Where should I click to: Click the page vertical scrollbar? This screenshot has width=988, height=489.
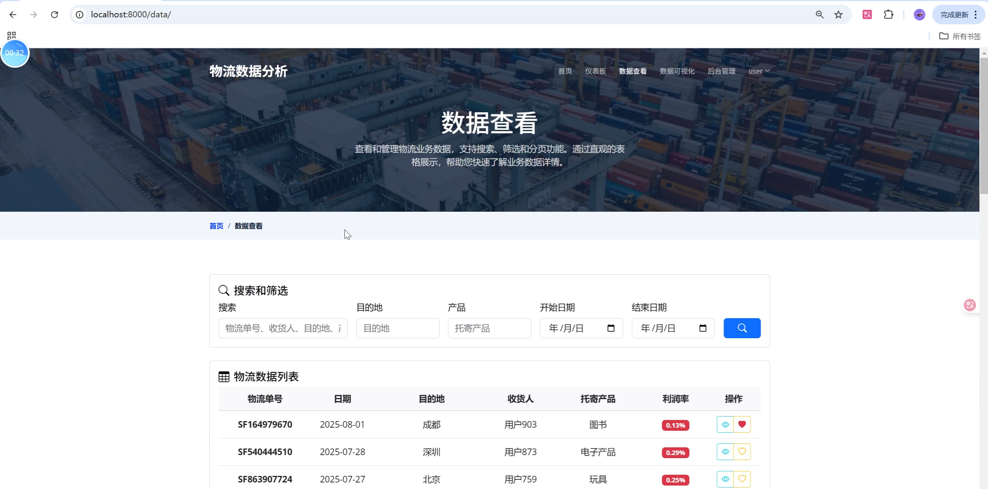coord(984,125)
